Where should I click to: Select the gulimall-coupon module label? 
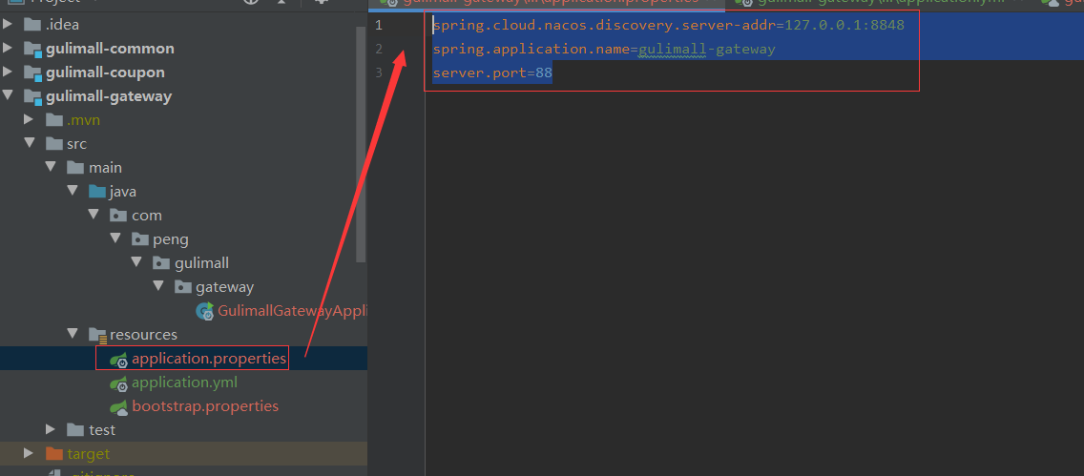coord(105,72)
